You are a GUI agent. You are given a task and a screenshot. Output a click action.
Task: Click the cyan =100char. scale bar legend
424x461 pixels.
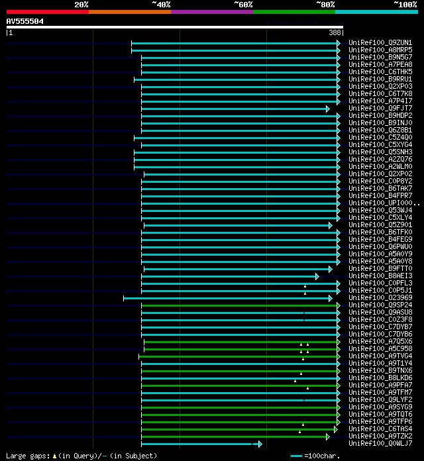[296, 456]
